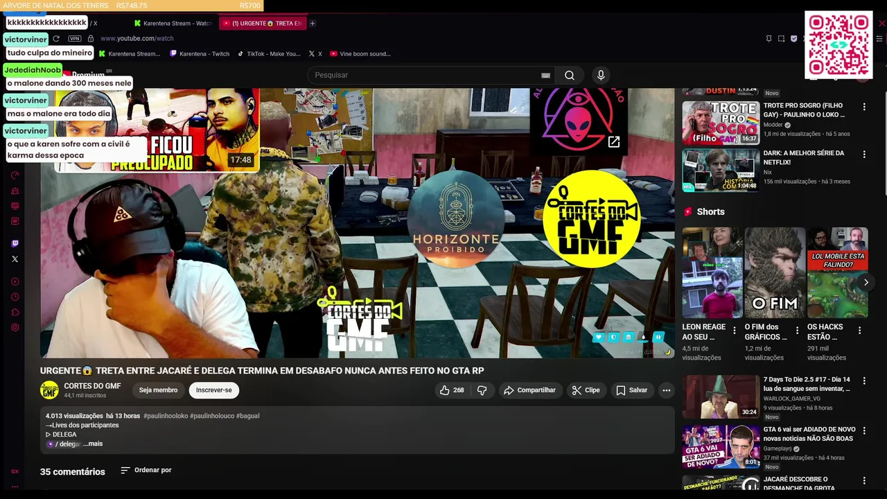Open options menu for TROTE PRO SOGRO video
887x499 pixels.
pos(864,107)
